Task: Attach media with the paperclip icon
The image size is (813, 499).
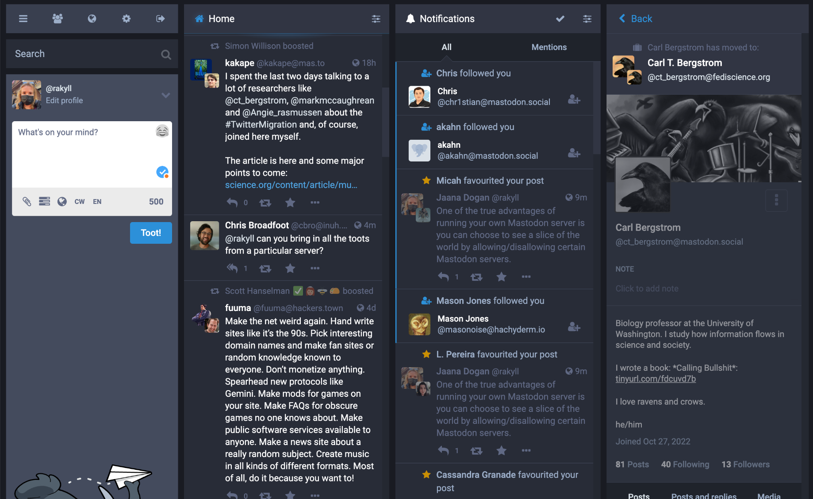Action: pyautogui.click(x=27, y=202)
